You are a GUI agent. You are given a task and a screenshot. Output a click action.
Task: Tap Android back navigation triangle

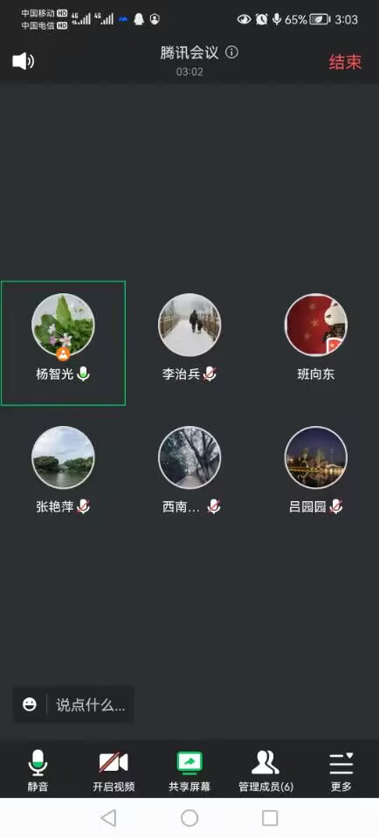point(108,818)
